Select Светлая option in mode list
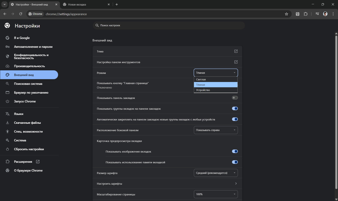This screenshot has width=338, height=201. (215, 80)
